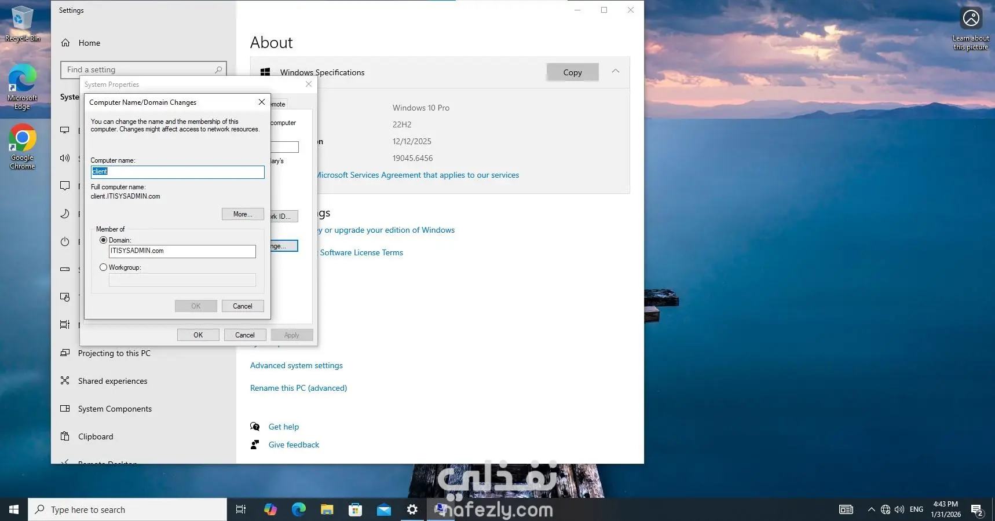Select the Storage drive icon in Settings sidebar

65,269
